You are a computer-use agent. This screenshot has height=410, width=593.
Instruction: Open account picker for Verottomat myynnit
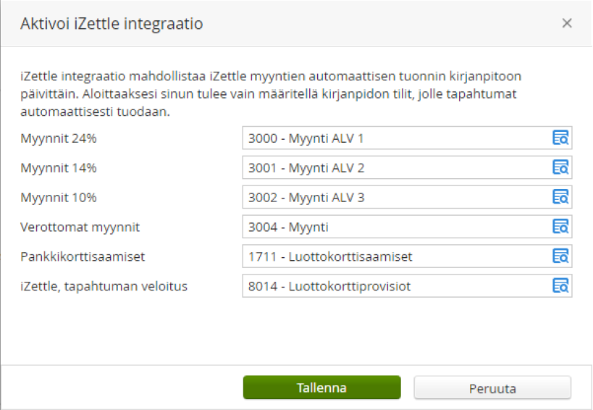tap(560, 227)
